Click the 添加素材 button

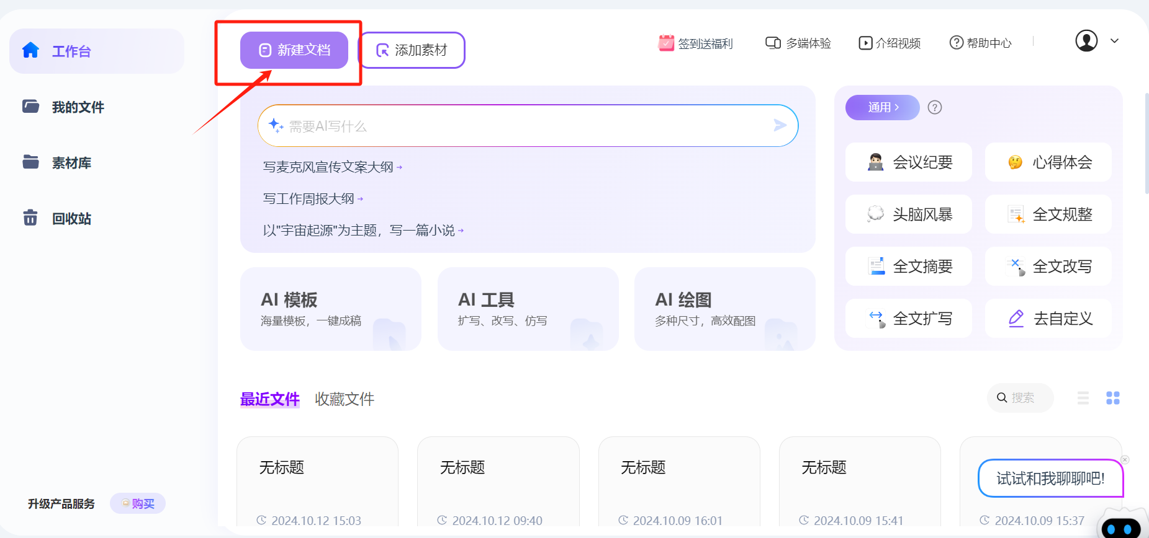click(412, 50)
